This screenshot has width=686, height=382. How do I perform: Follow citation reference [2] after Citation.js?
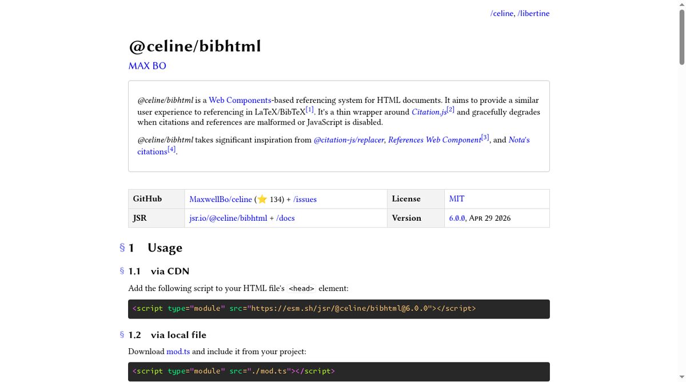click(x=450, y=109)
